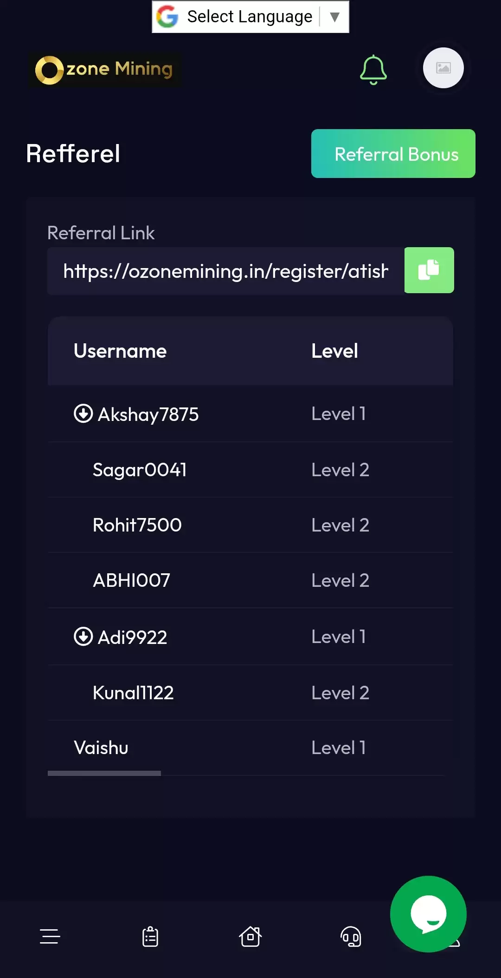Click the Username column header

[120, 351]
